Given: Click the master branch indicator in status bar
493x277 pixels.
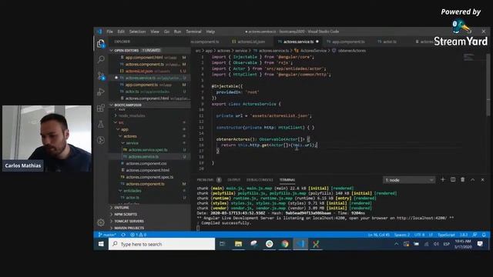Looking at the screenshot, I should [x=107, y=235].
